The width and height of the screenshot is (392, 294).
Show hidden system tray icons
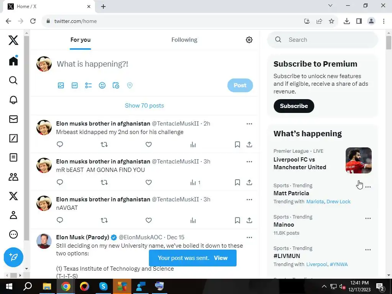point(324,286)
